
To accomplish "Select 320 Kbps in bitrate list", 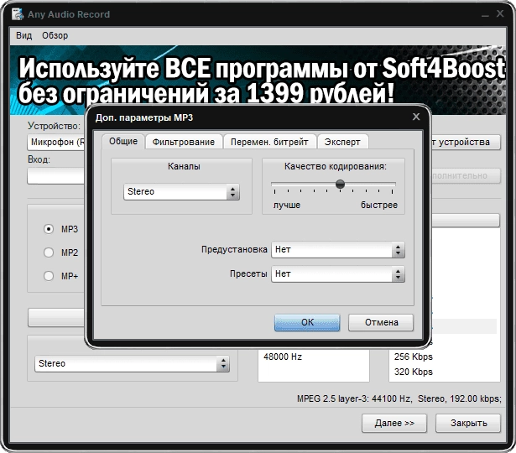I will pyautogui.click(x=414, y=372).
